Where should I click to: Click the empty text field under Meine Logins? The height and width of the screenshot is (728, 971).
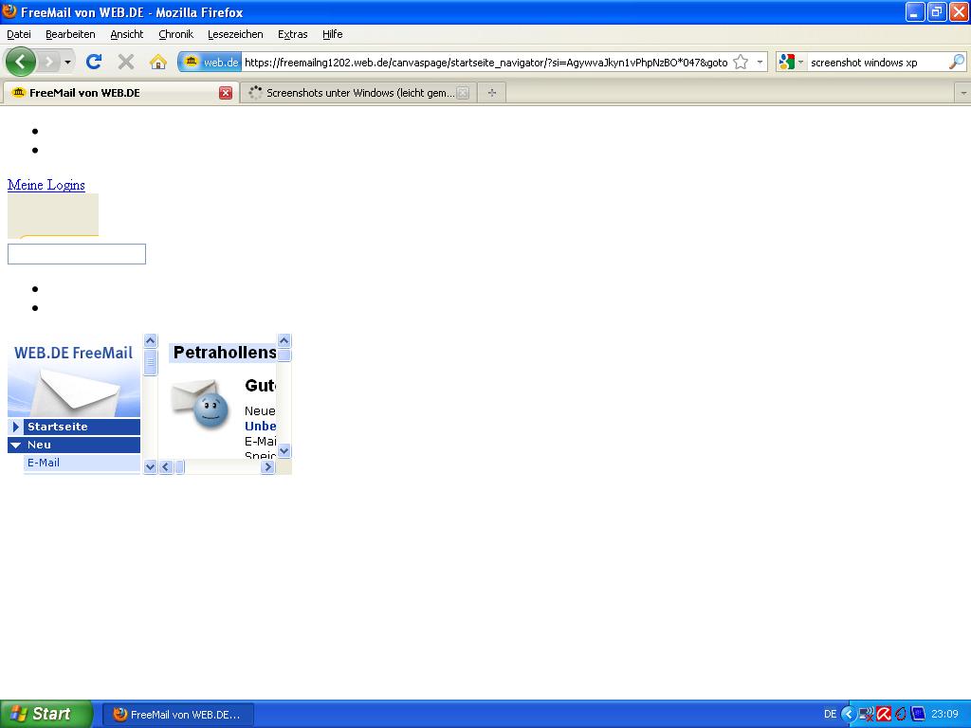[77, 254]
